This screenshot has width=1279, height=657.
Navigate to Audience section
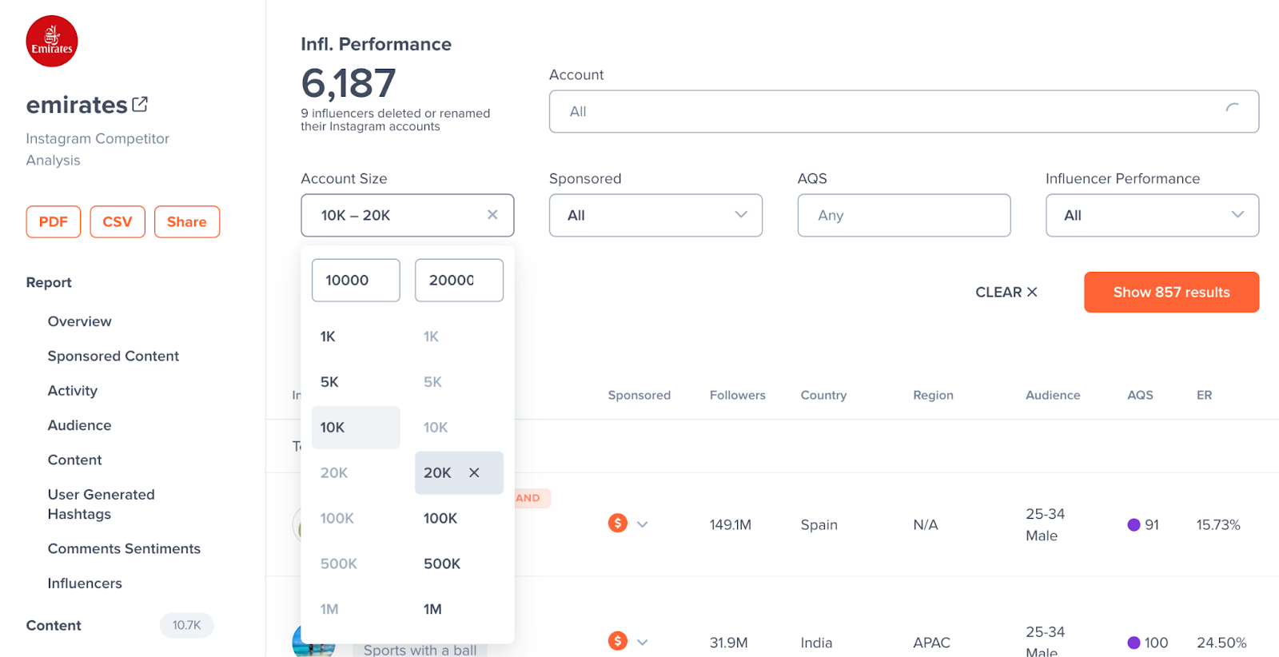tap(80, 425)
